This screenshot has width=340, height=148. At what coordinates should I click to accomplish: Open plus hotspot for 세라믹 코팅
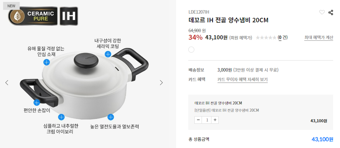[x=108, y=54]
